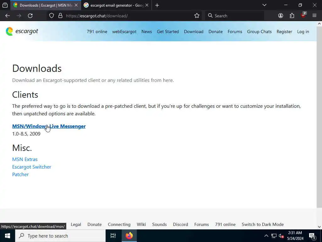Screen dimensions: 322x242
Task: Click the muted volume tray icon
Action: point(281,236)
